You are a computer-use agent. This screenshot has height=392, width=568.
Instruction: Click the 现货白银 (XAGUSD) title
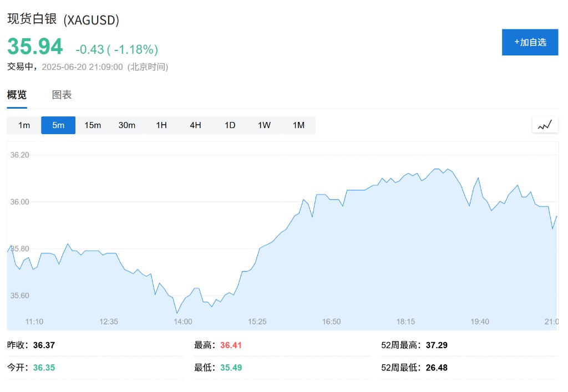tap(63, 19)
